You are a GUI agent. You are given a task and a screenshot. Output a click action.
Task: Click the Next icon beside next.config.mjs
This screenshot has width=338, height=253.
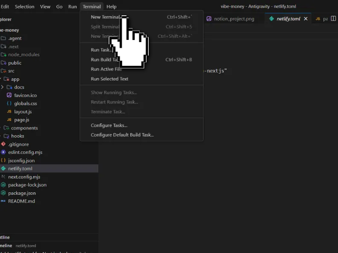(x=3, y=177)
